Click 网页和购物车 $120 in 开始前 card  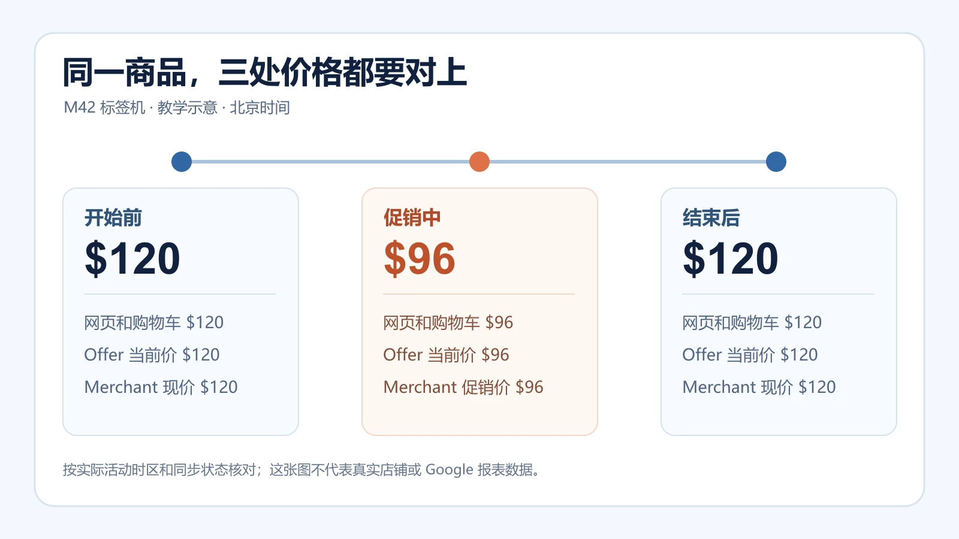point(154,323)
